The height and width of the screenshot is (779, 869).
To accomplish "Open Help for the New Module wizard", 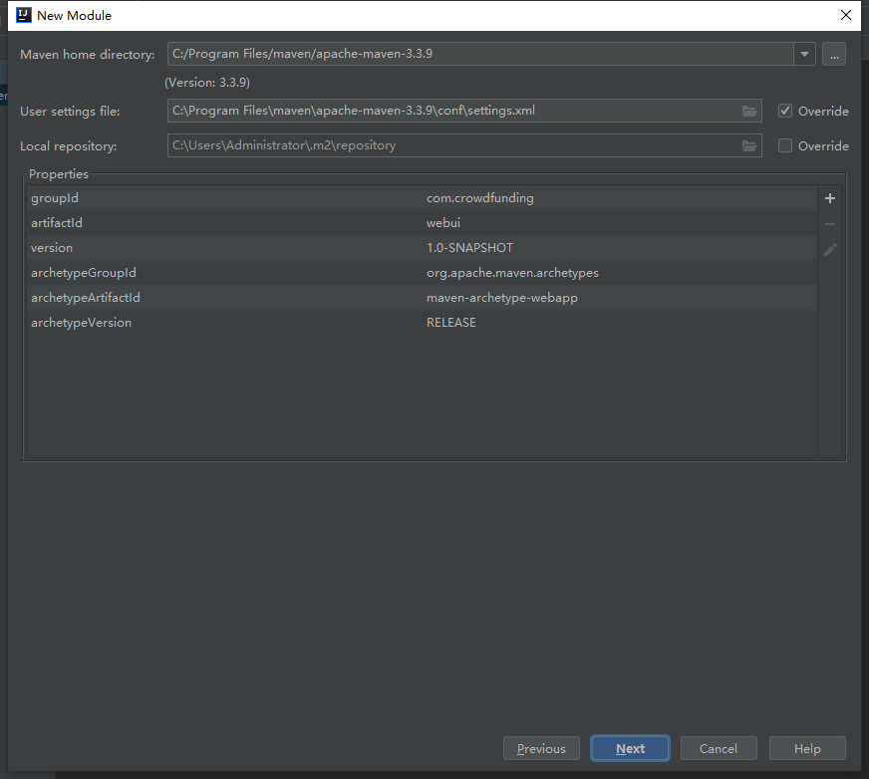I will point(807,748).
